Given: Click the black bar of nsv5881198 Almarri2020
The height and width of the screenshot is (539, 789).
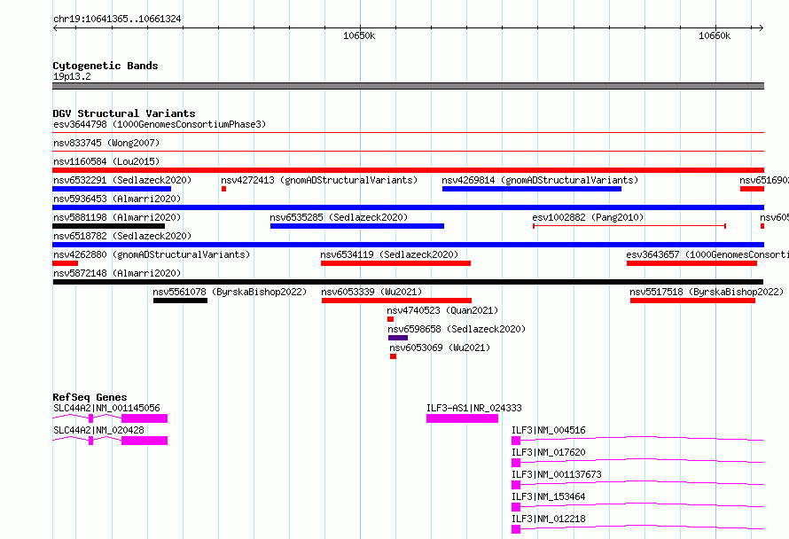Looking at the screenshot, I should (109, 226).
